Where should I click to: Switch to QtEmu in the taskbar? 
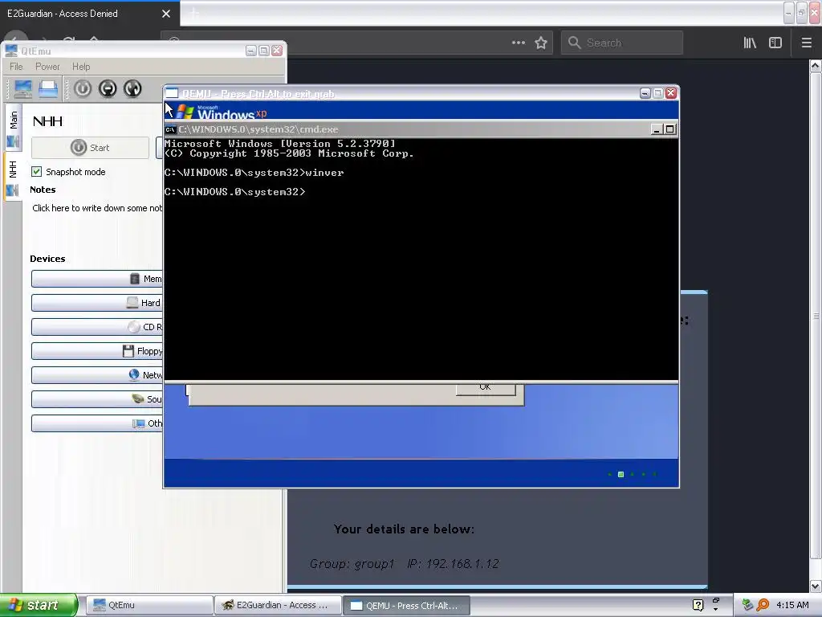pyautogui.click(x=149, y=605)
